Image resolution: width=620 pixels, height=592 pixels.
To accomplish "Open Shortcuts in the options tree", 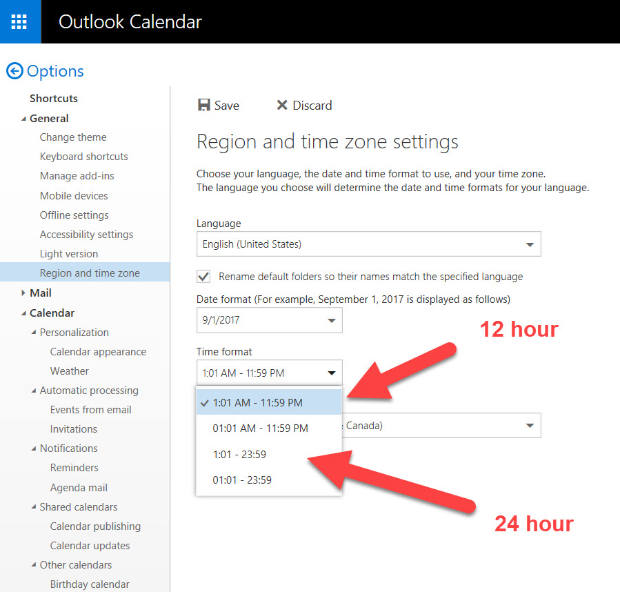I will click(x=54, y=98).
